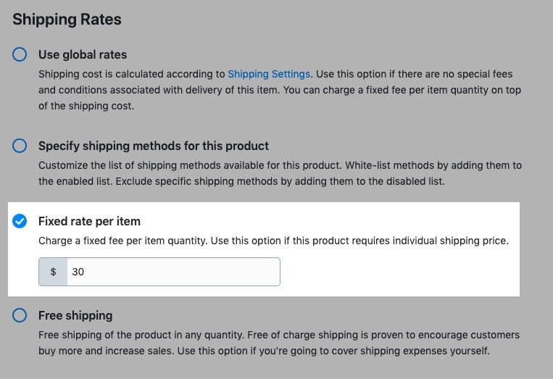
Task: Select the Use global rates radio button
Action: 20,54
